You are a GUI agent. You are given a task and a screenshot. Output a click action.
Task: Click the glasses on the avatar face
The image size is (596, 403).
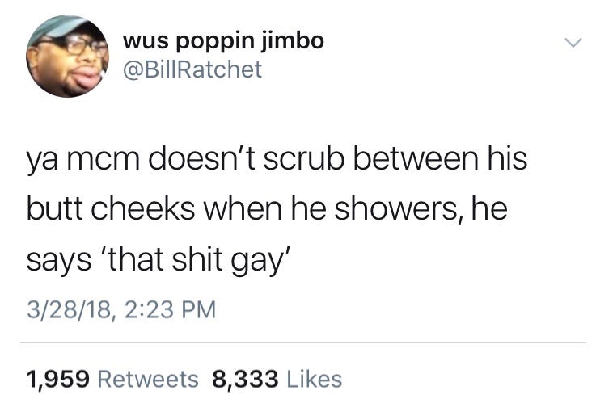(82, 44)
